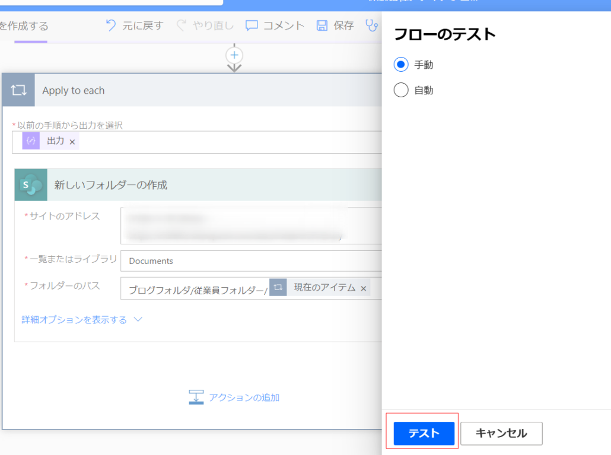
Task: Remove the 出力 token with its x
Action: 72,142
